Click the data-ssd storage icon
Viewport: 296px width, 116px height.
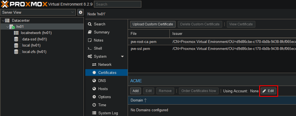click(16, 39)
